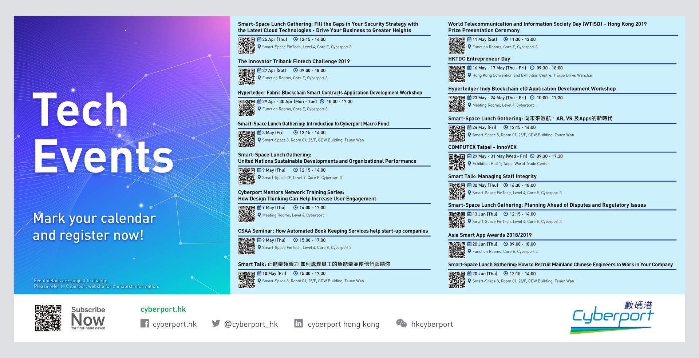This screenshot has width=699, height=358.
Task: Click Asia Smart App Awards 2018/2019 title
Action: [x=490, y=235]
